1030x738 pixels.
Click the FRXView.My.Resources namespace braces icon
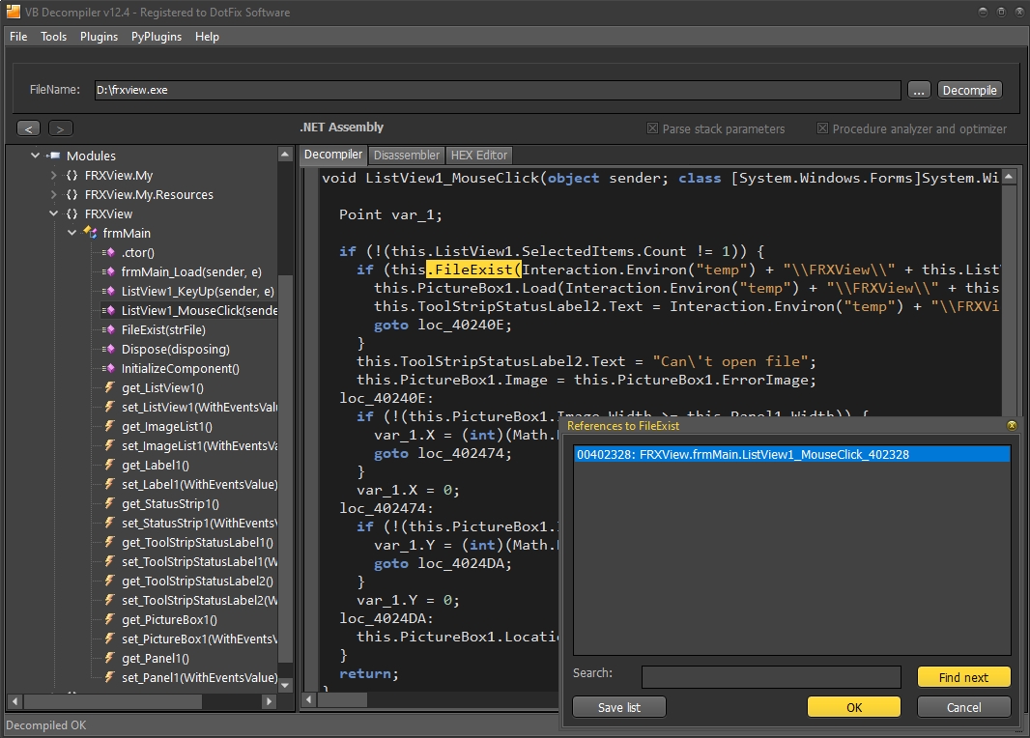(72, 194)
